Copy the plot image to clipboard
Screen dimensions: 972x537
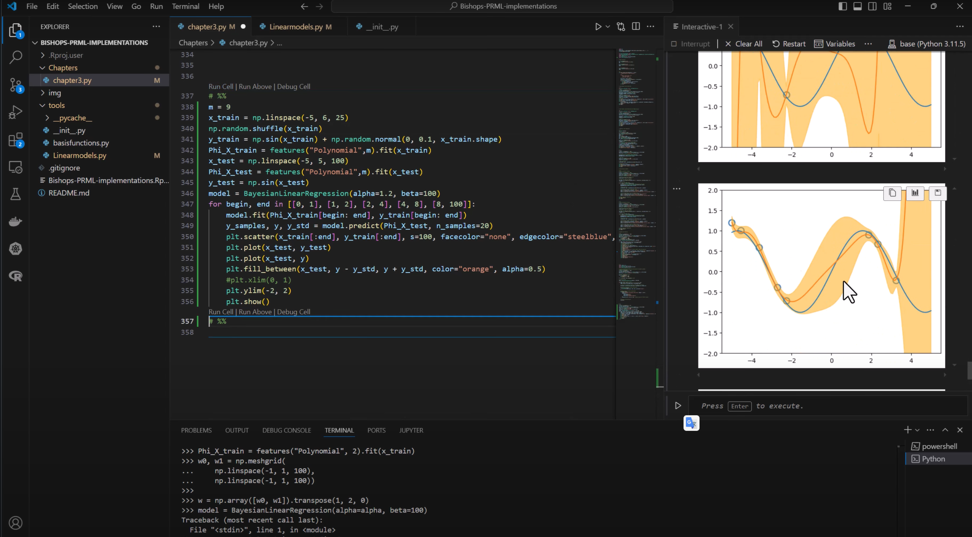pos(892,193)
